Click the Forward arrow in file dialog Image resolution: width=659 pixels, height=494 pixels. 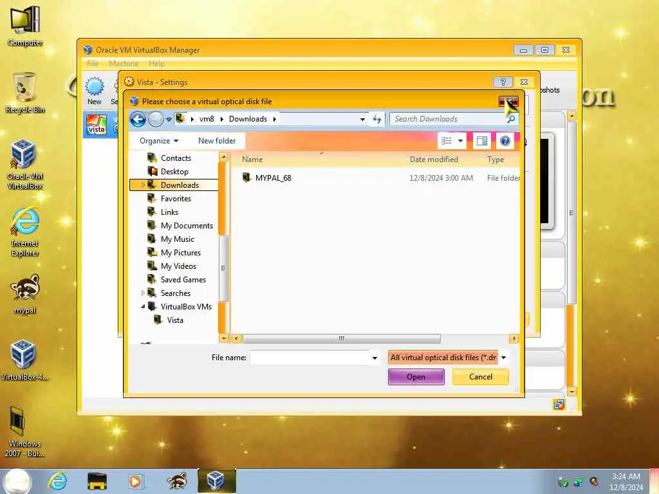pyautogui.click(x=156, y=119)
